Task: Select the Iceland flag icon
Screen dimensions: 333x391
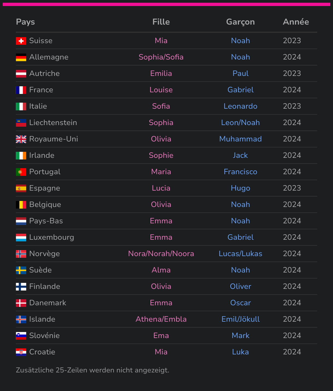Action: click(21, 319)
